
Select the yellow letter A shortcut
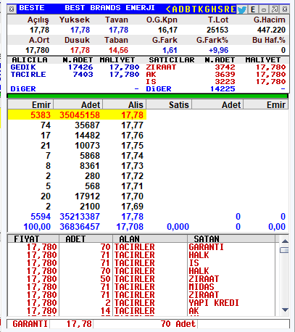(175, 9)
